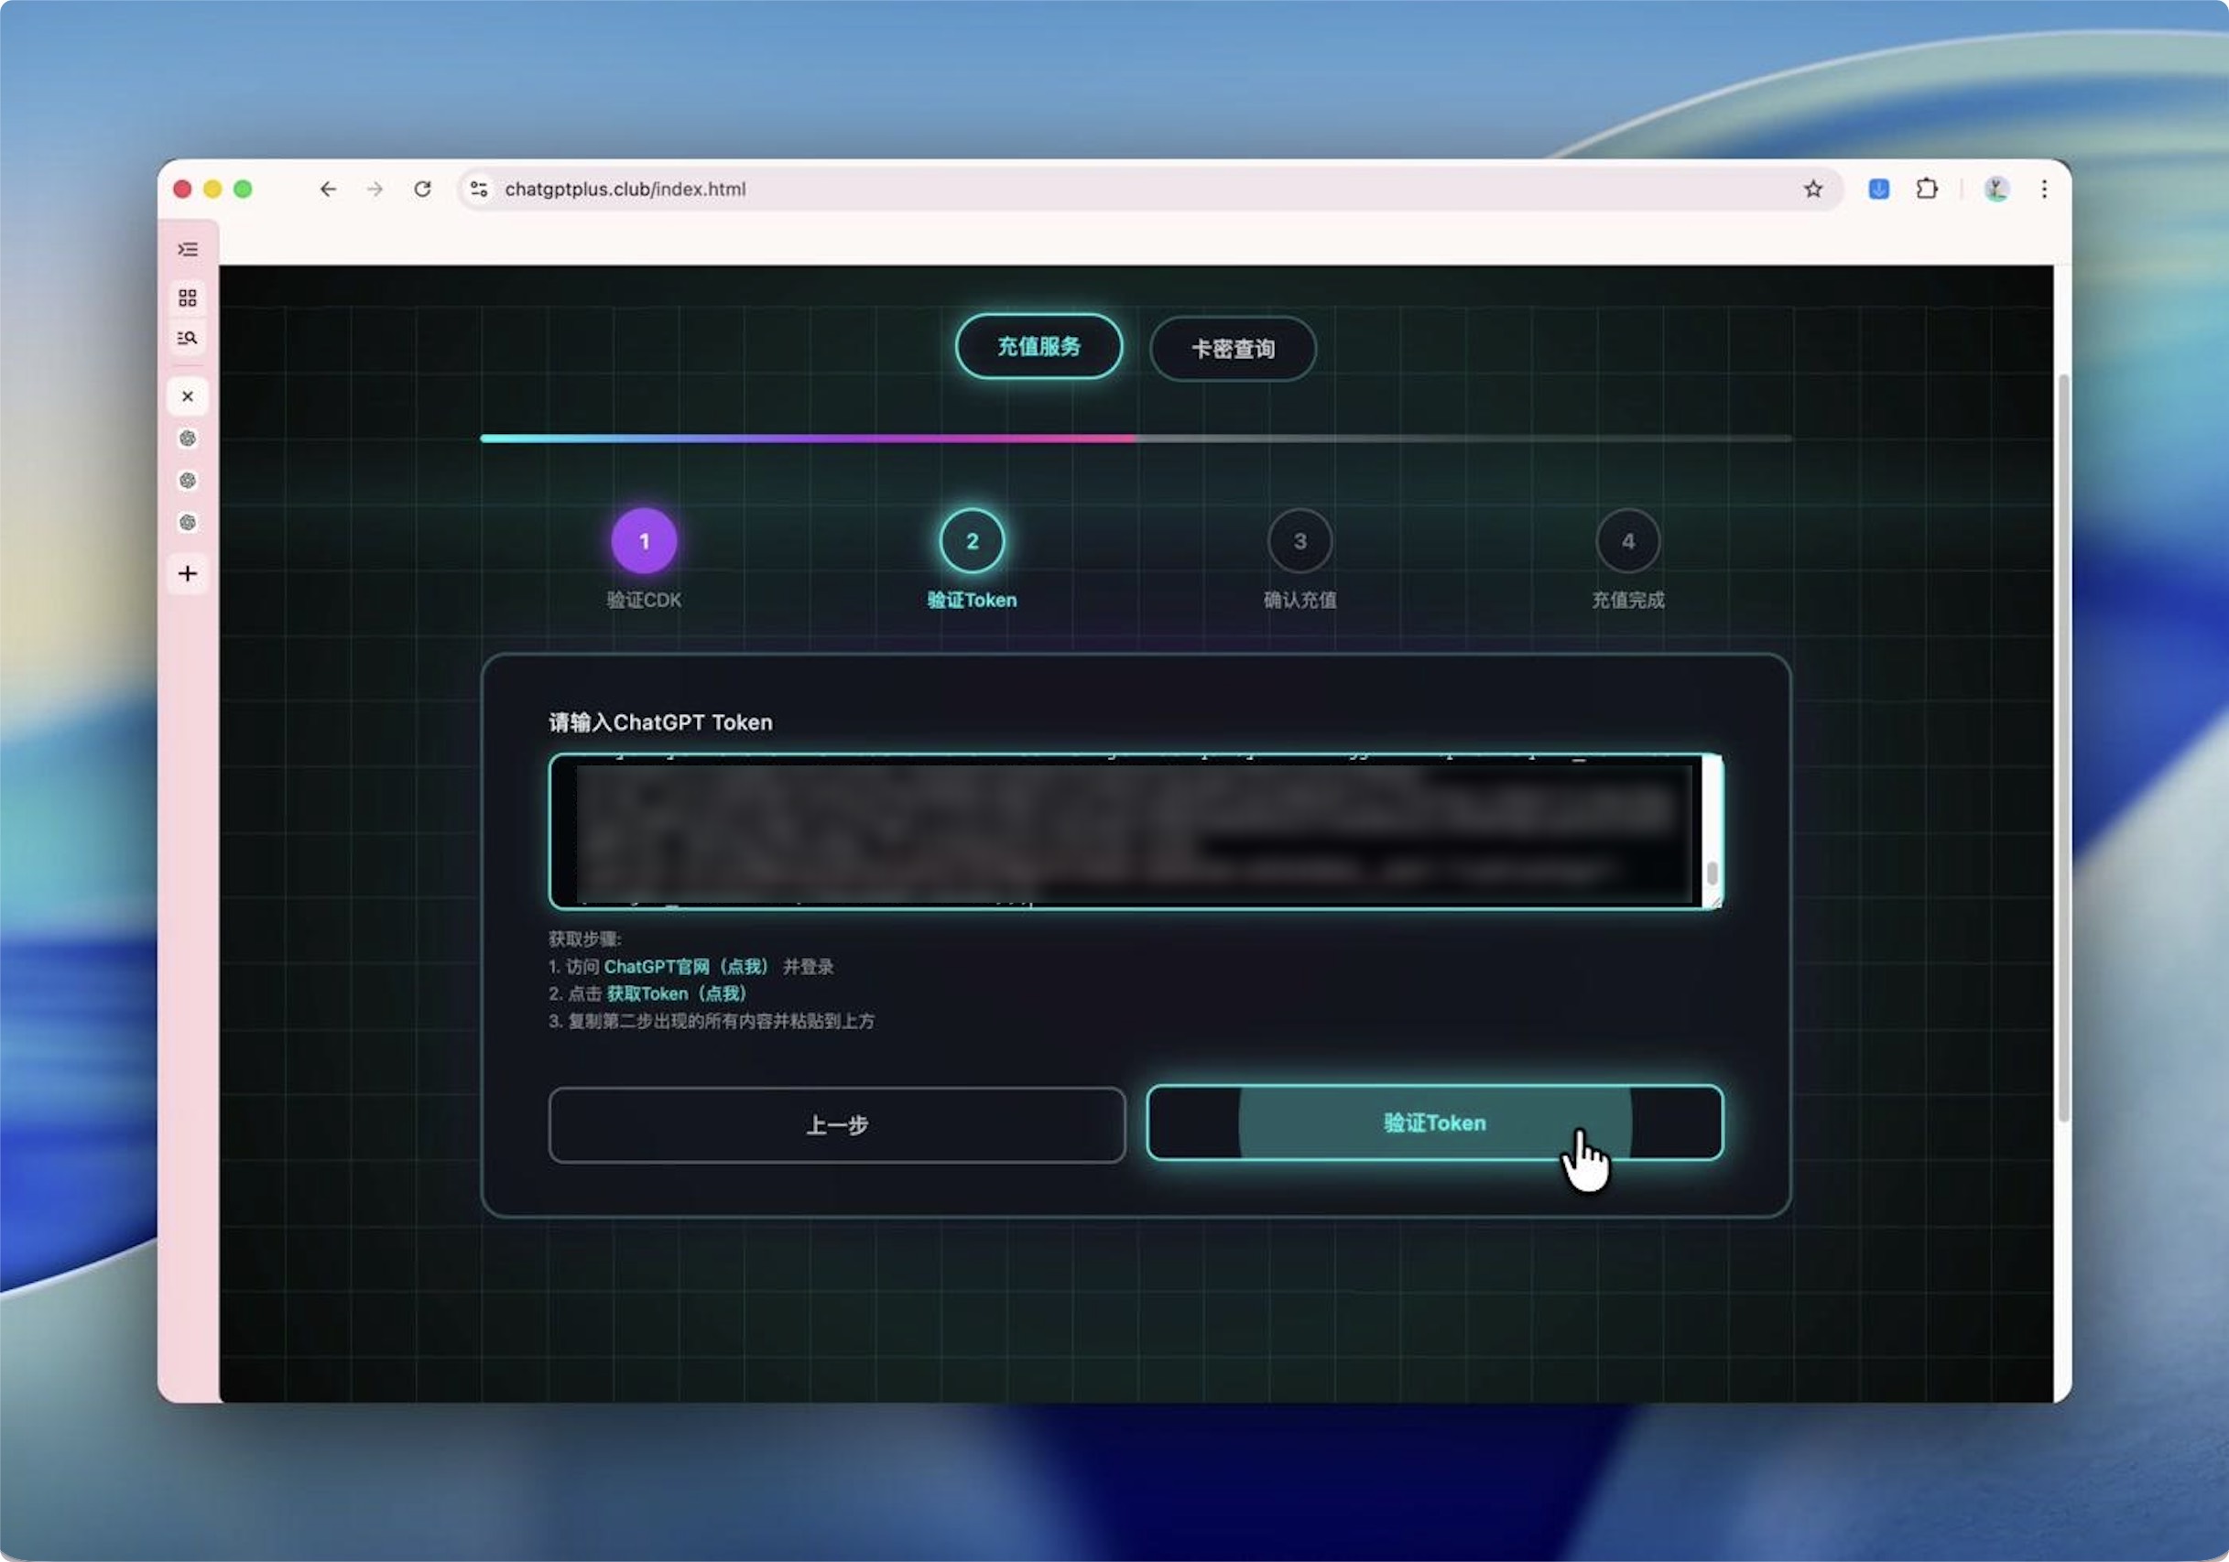
Task: Go back to the previous page
Action: (328, 190)
